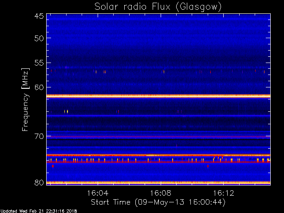This screenshot has width=284, height=213.
Task: Click the 55 MHz frequency label
Action: pos(39,63)
